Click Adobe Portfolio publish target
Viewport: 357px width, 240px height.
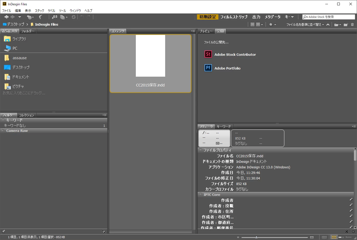point(222,68)
